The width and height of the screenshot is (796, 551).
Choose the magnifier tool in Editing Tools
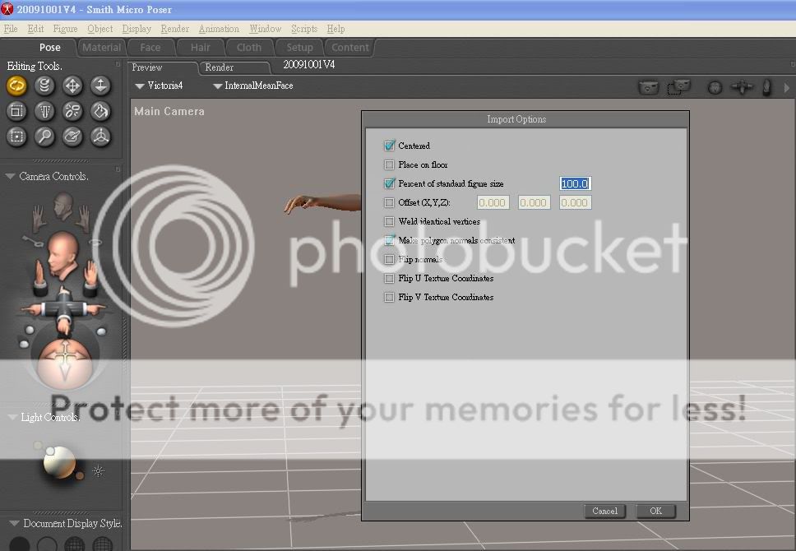click(44, 137)
